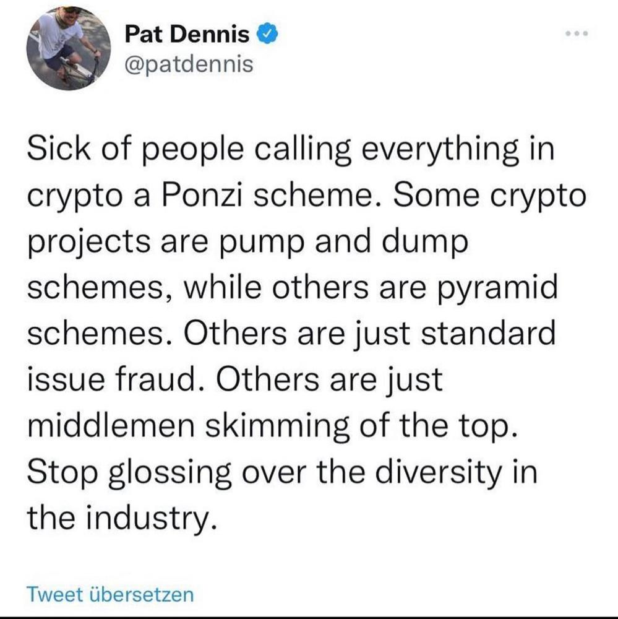Click the words 'while others are' in tweet

306,288
